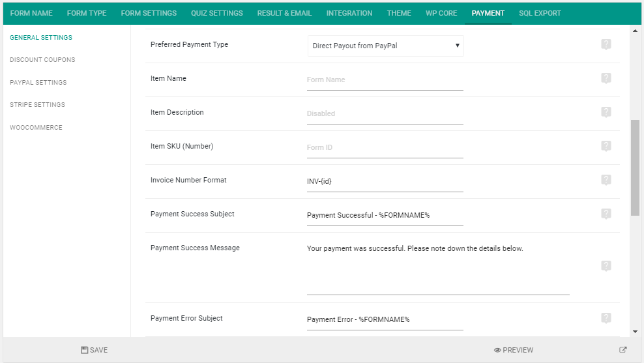Switch to the Form Settings tab

coord(149,13)
